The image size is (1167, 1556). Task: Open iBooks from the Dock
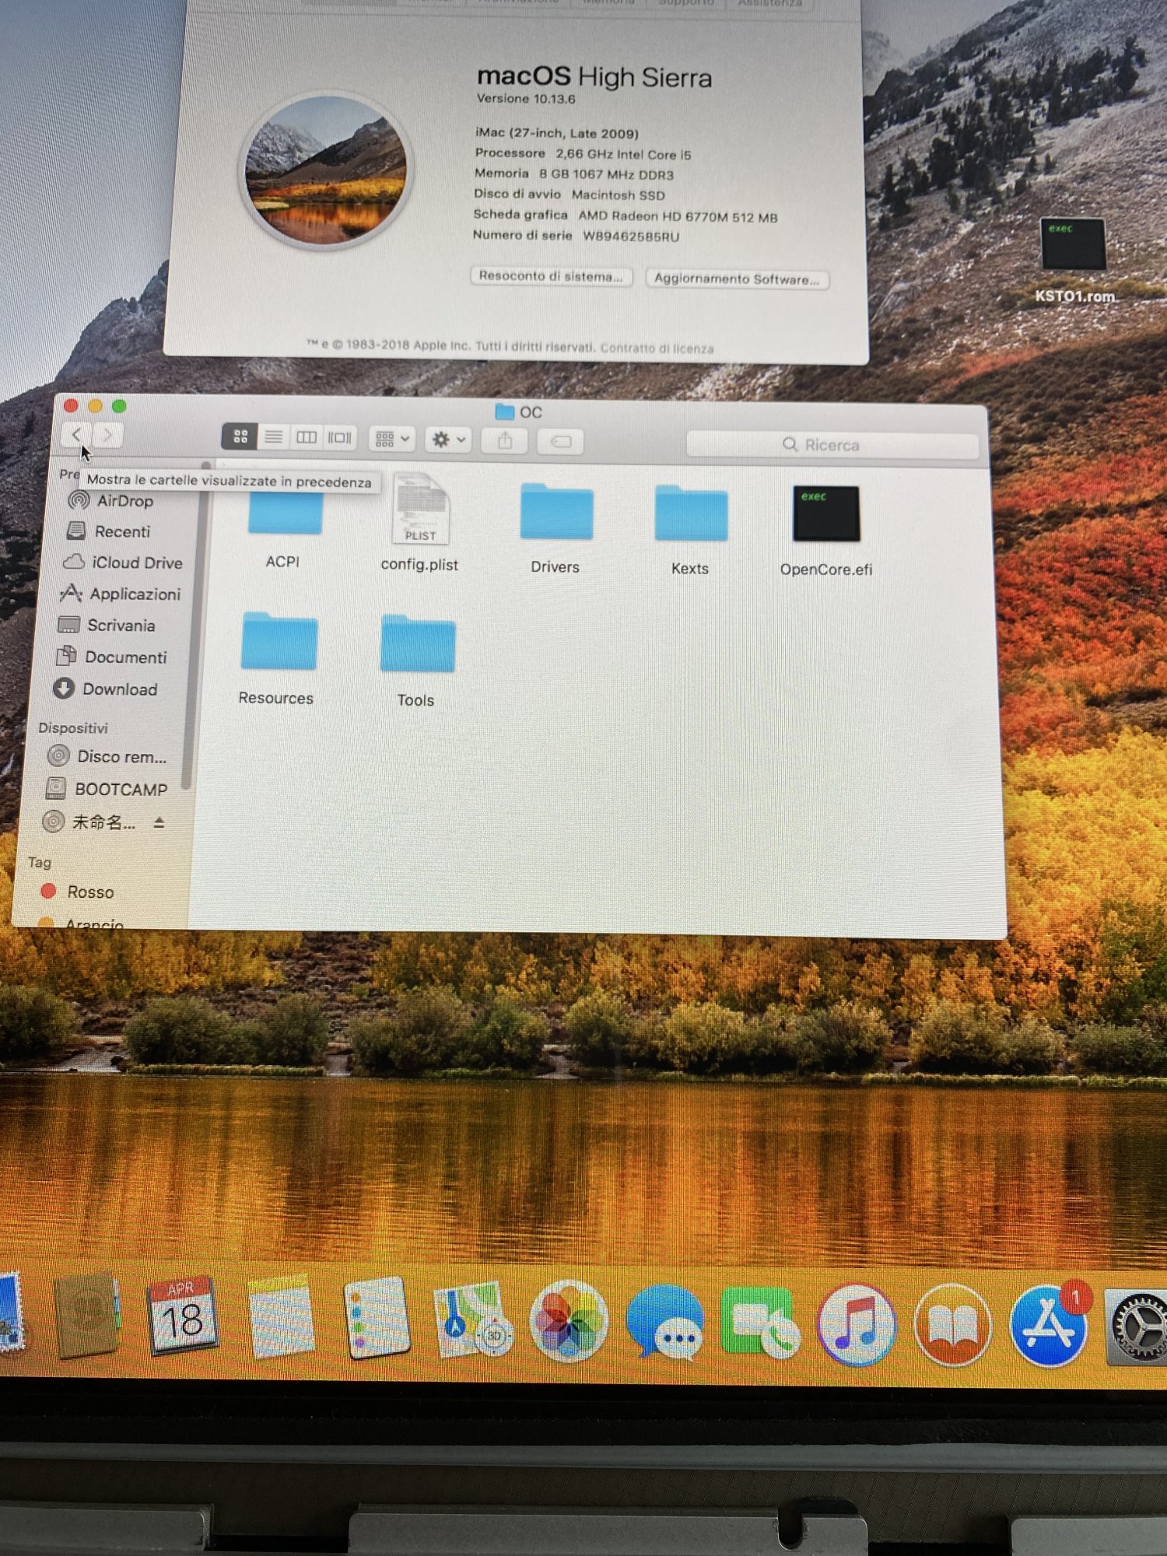[x=953, y=1325]
